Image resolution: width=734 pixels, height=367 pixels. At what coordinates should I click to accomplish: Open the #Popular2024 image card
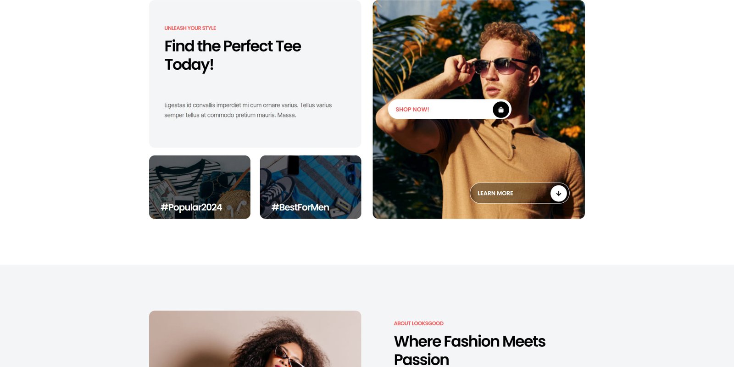coord(200,187)
